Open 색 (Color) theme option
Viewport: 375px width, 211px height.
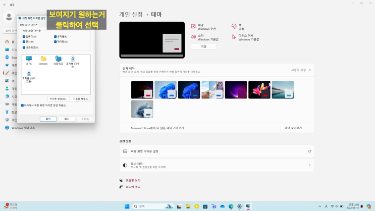[x=238, y=27]
